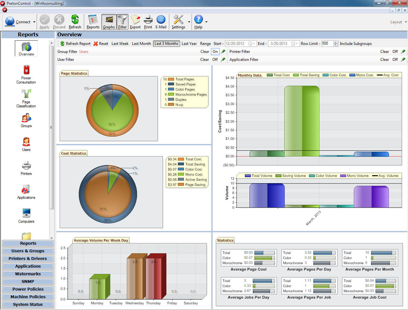
Task: Open the Printers & Drivers section
Action: click(28, 259)
